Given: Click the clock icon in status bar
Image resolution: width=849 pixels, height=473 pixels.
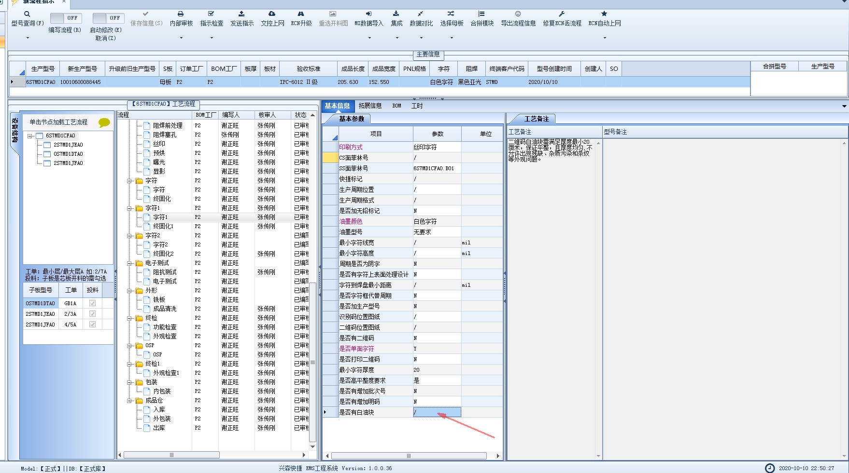Looking at the screenshot, I should (770, 468).
